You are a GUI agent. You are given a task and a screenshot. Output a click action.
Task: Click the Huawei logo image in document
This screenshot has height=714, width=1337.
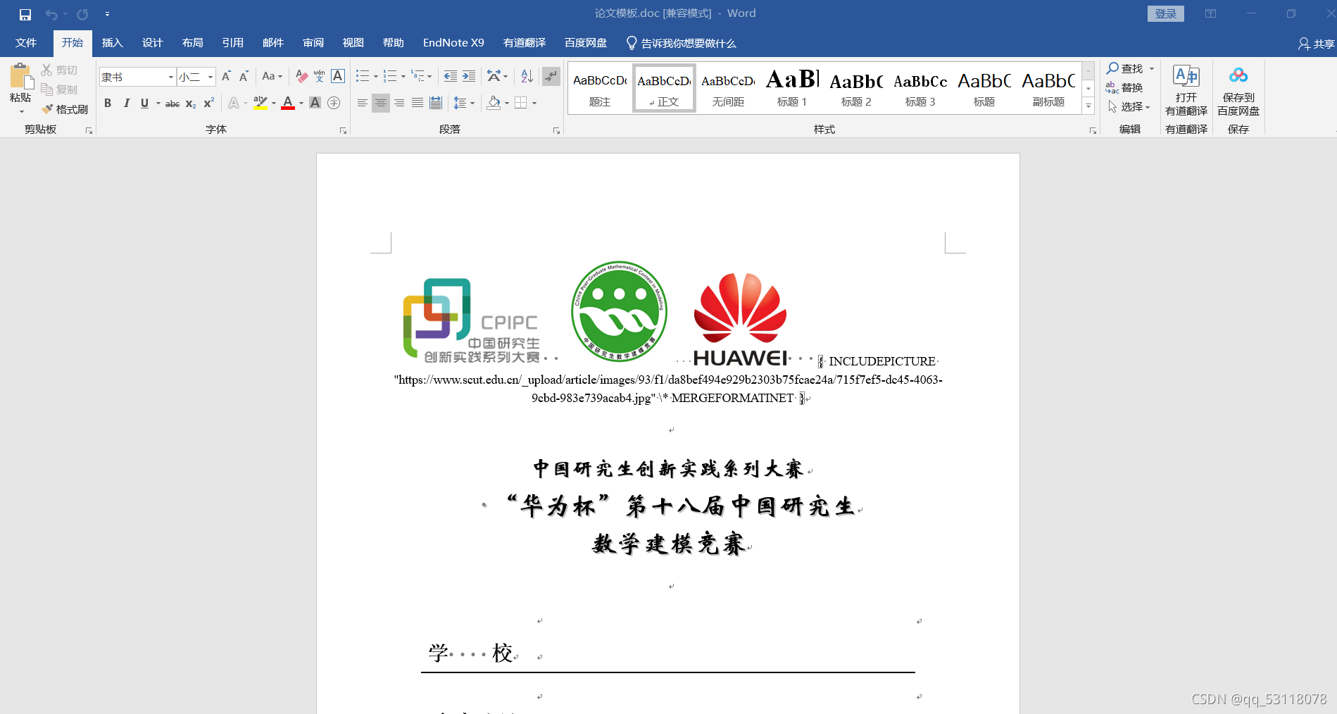pyautogui.click(x=740, y=319)
